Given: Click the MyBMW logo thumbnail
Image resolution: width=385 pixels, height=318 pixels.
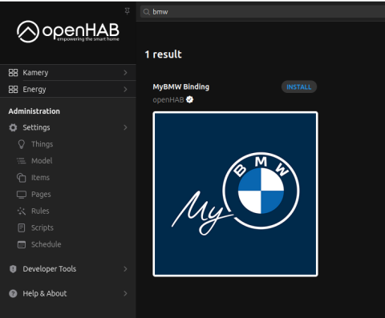Looking at the screenshot, I should tap(235, 194).
